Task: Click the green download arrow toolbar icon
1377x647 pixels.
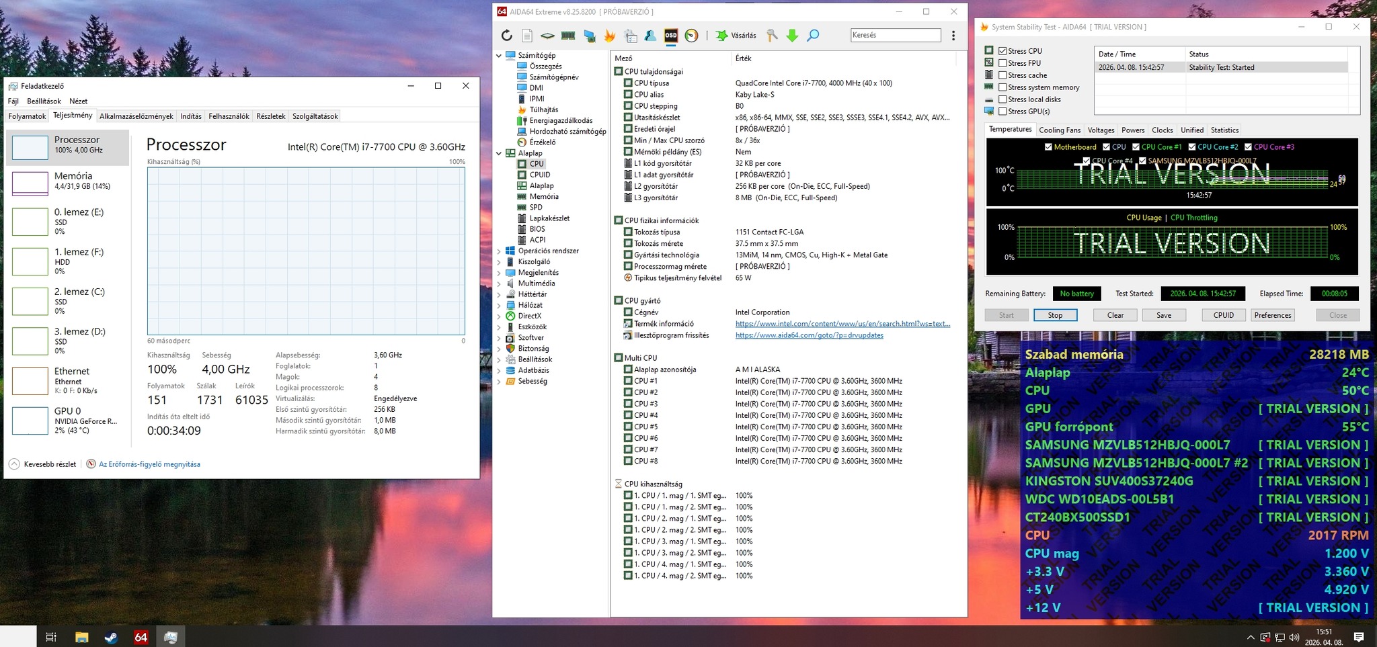Action: click(x=792, y=36)
